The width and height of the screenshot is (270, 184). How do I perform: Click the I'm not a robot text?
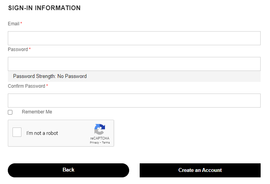tap(42, 133)
